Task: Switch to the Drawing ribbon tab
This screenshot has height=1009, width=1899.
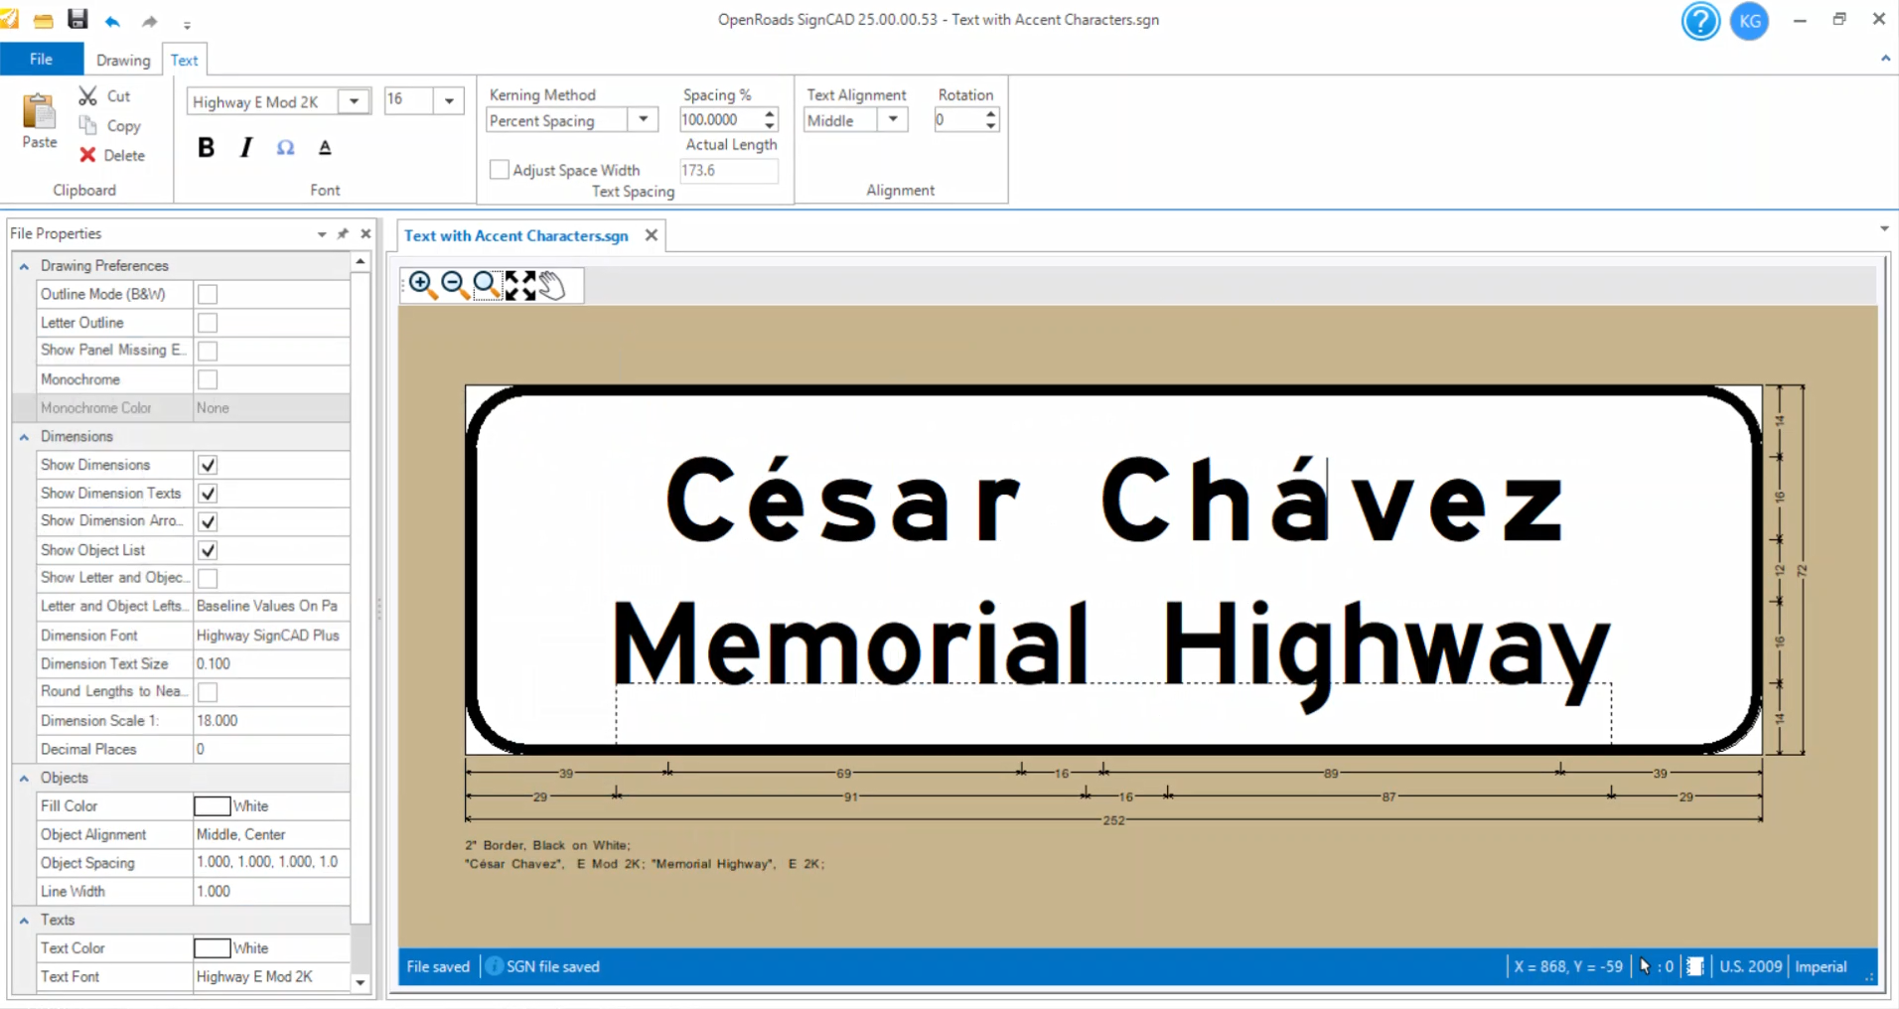Action: tap(123, 60)
